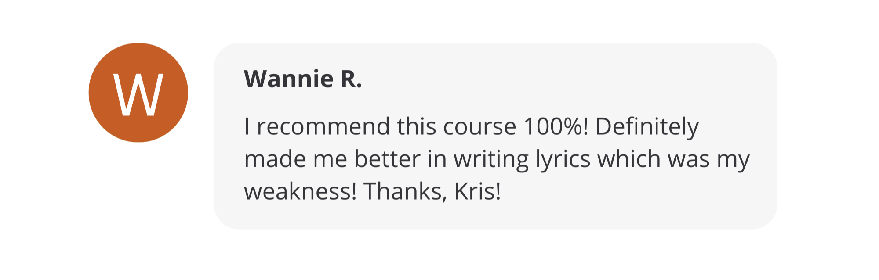Click the word "made" starting second line
879x280 pixels.
275,159
